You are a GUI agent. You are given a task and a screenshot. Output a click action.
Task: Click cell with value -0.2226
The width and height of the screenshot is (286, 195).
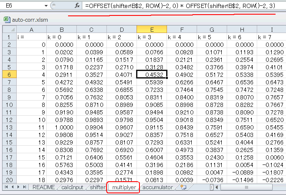(271, 180)
